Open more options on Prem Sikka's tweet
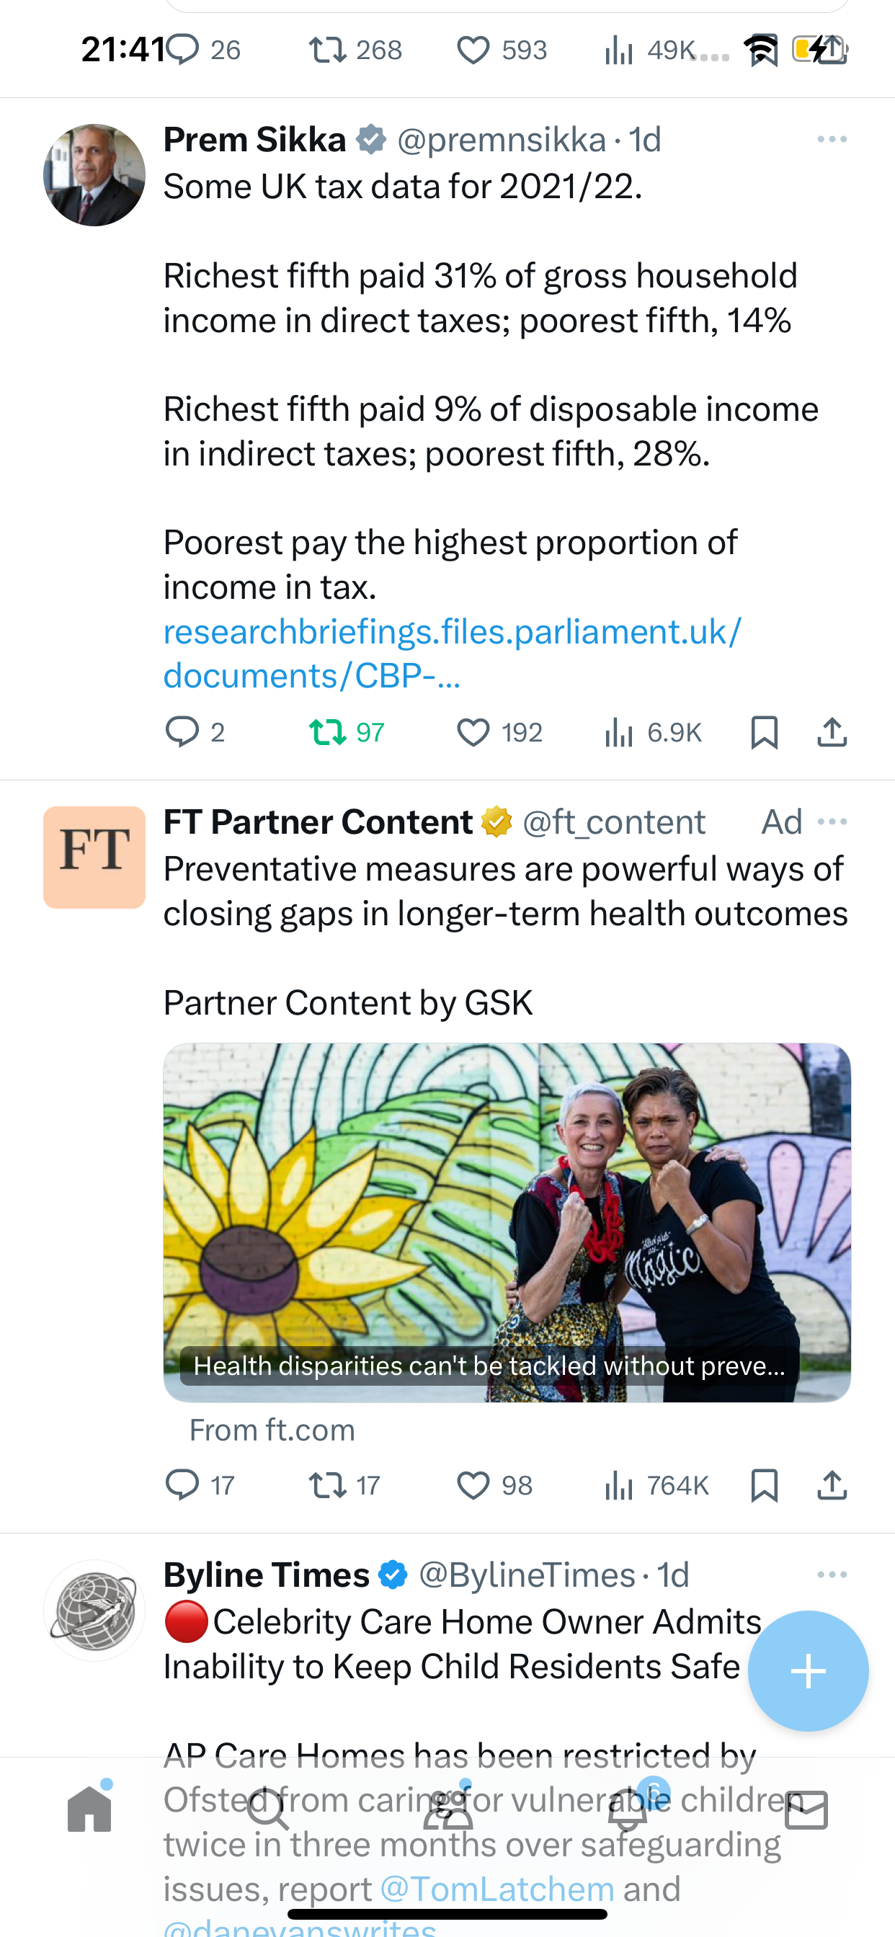The height and width of the screenshot is (1937, 895). 832,139
